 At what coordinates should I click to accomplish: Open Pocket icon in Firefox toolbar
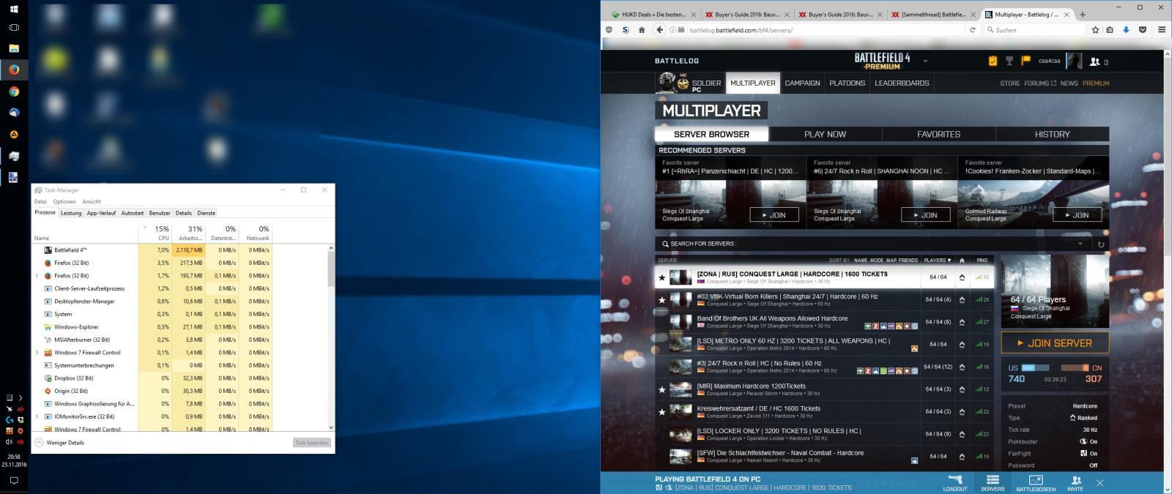click(x=1142, y=30)
